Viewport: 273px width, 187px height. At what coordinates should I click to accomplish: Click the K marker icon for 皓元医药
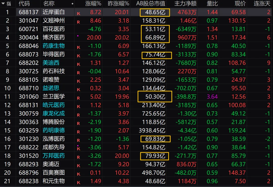(79, 106)
